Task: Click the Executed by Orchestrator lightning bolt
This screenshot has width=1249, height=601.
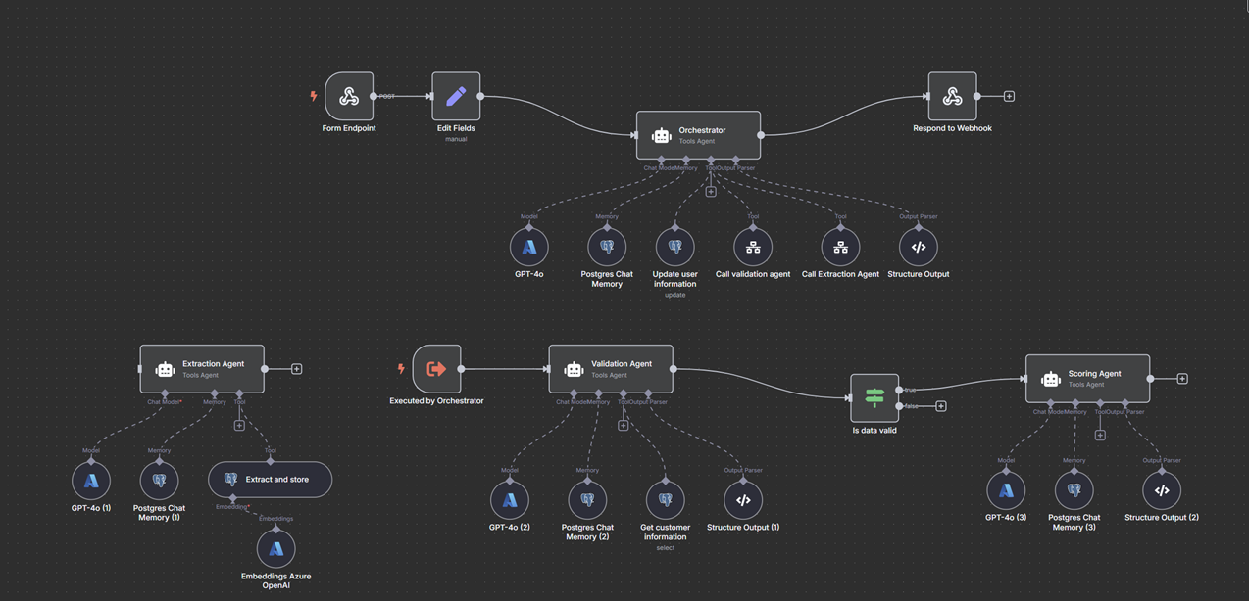Action: [x=401, y=369]
